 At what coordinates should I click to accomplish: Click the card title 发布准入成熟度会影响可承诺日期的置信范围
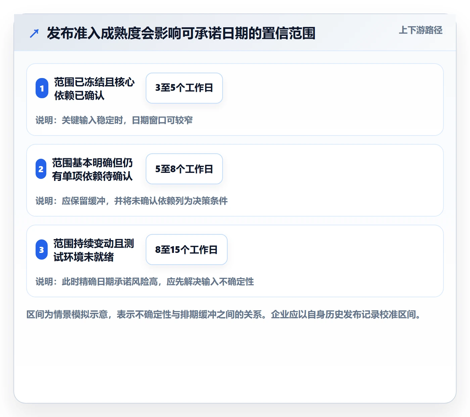coord(181,33)
